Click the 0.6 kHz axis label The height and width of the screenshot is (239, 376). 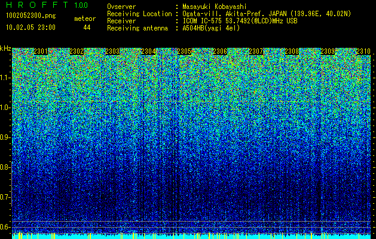[5, 227]
